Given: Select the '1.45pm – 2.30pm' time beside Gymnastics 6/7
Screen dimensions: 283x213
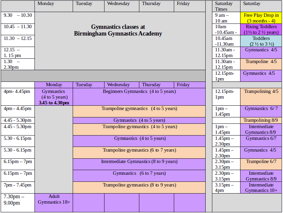Looking at the screenshot, I should (226, 141).
